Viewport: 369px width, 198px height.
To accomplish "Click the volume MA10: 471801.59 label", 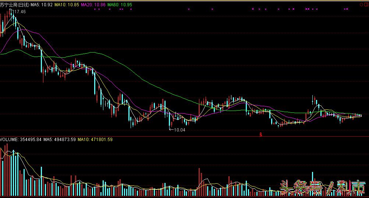I will pos(95,140).
